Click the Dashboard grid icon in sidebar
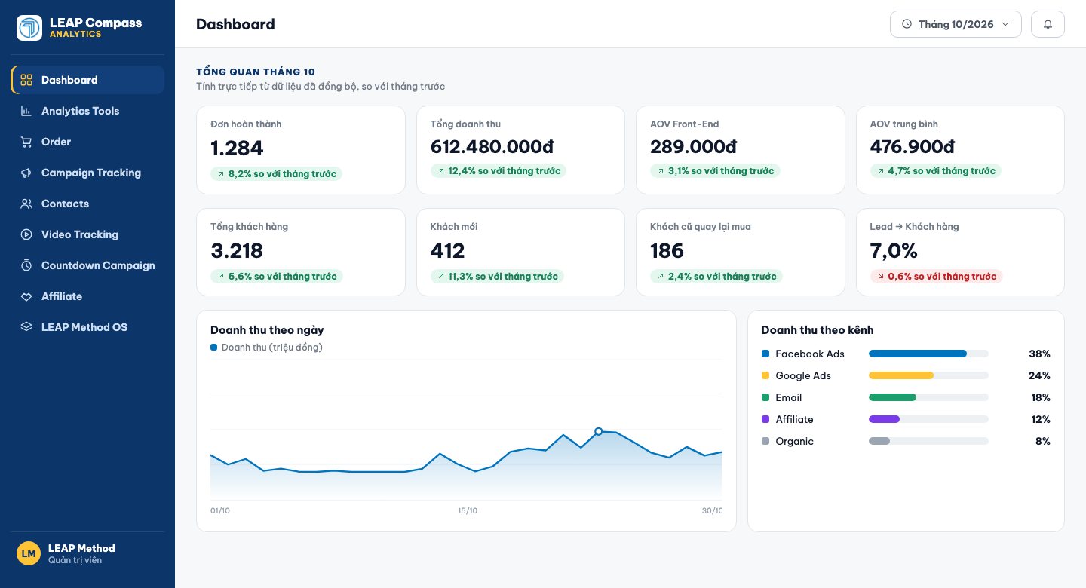This screenshot has height=588, width=1086. (26, 80)
